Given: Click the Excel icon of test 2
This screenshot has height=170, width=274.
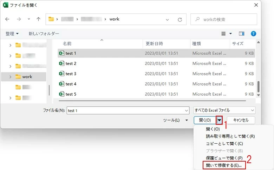Looking at the screenshot, I should coord(61,63).
